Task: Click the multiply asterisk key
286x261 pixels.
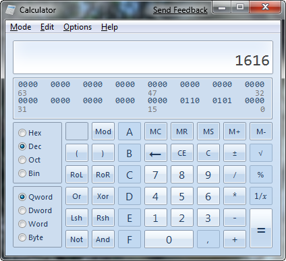Action: click(x=235, y=196)
